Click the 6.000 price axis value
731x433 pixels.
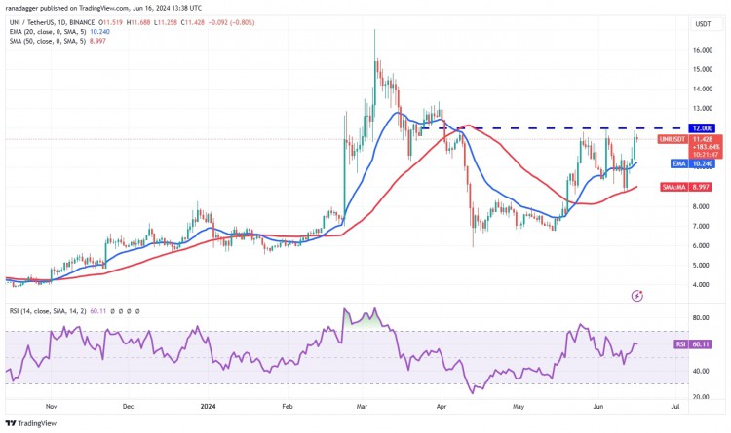point(704,245)
